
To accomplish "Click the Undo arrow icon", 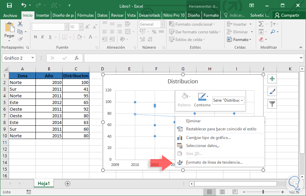I will tap(23, 6).
